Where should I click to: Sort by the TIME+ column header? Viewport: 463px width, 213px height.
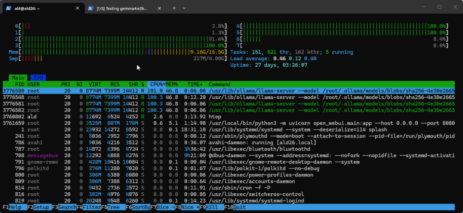(194, 85)
